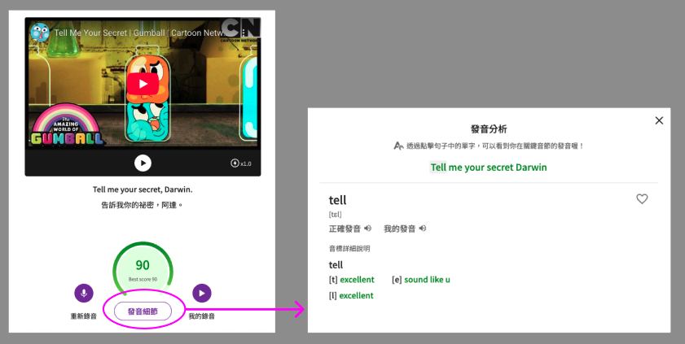Open the video title link
685x344 pixels.
click(130, 34)
